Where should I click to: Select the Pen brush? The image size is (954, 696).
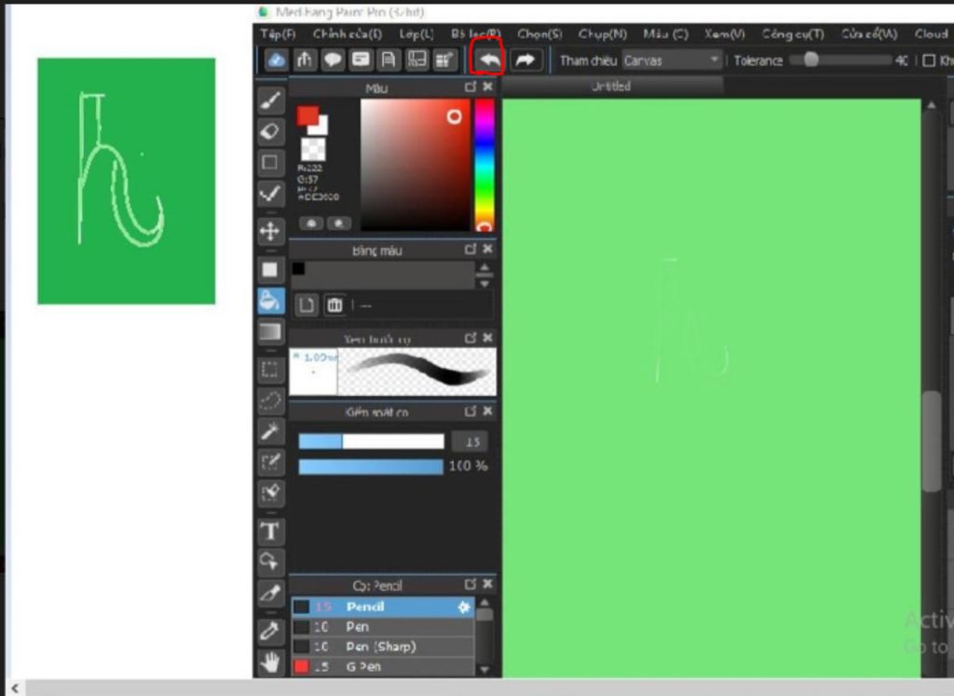coord(383,627)
